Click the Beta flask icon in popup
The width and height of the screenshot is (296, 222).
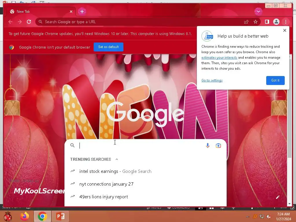click(x=207, y=36)
